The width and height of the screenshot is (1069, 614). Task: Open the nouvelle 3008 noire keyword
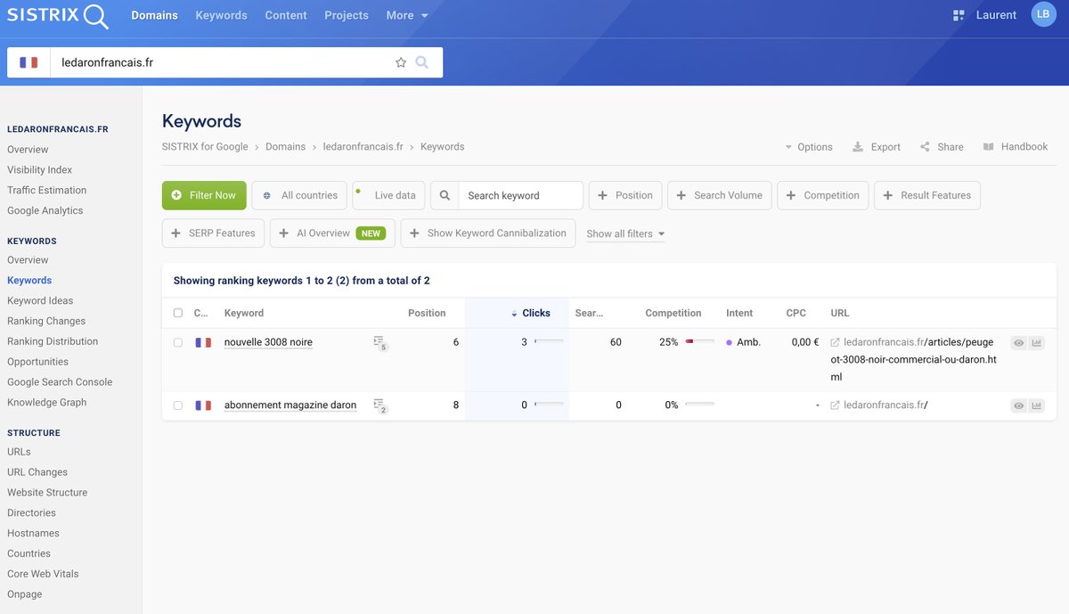click(x=268, y=342)
